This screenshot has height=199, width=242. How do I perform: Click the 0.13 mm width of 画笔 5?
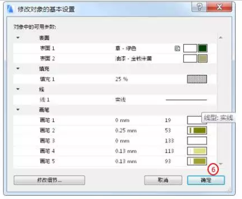(x=126, y=161)
